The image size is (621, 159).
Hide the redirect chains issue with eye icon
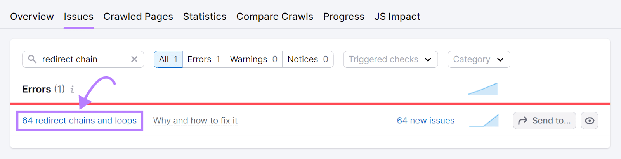(590, 121)
